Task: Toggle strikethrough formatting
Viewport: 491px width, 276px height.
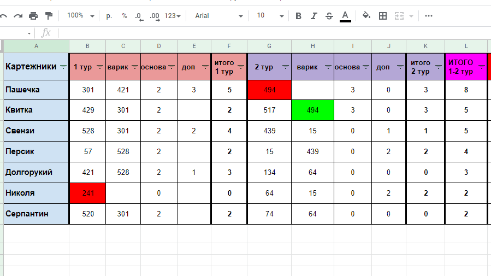Action: tap(329, 16)
